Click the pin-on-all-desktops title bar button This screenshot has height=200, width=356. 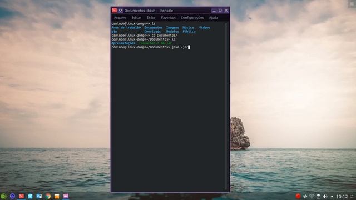(121, 10)
